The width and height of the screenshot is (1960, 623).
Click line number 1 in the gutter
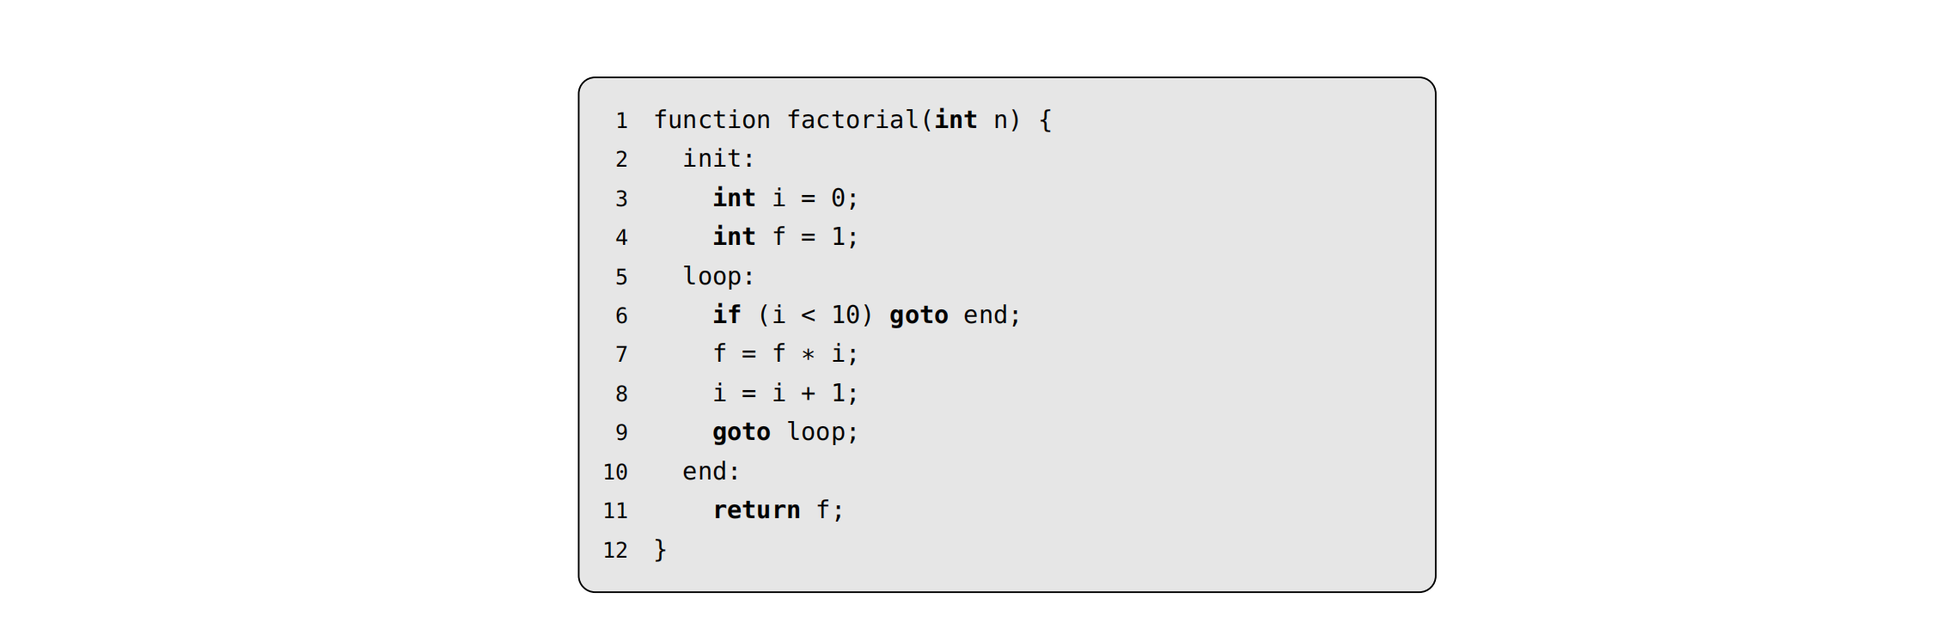pyautogui.click(x=621, y=120)
